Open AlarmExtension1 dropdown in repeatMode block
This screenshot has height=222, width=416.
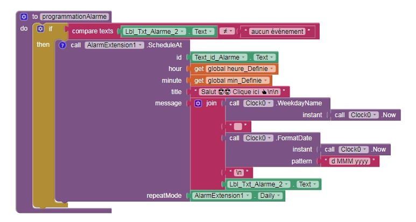coord(222,196)
